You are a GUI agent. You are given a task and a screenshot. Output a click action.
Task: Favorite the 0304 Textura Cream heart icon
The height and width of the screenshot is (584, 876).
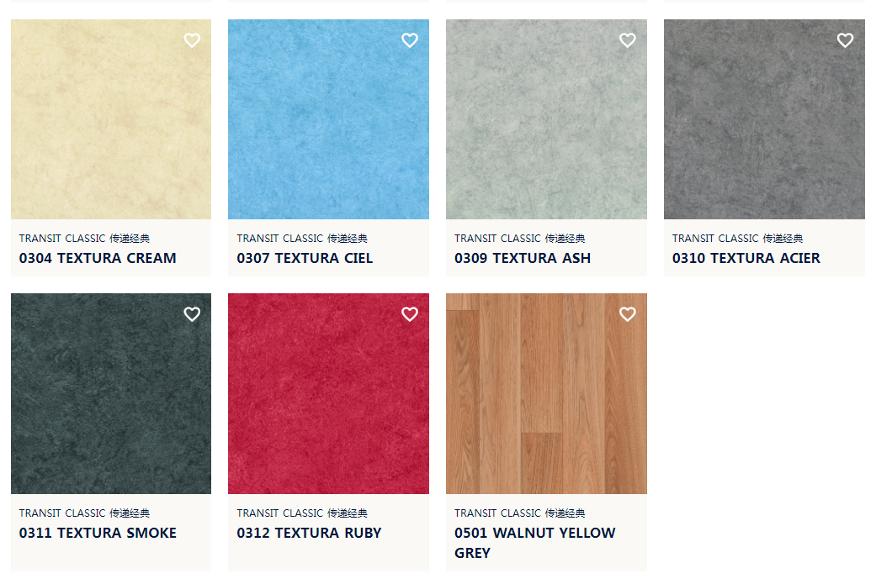click(192, 40)
